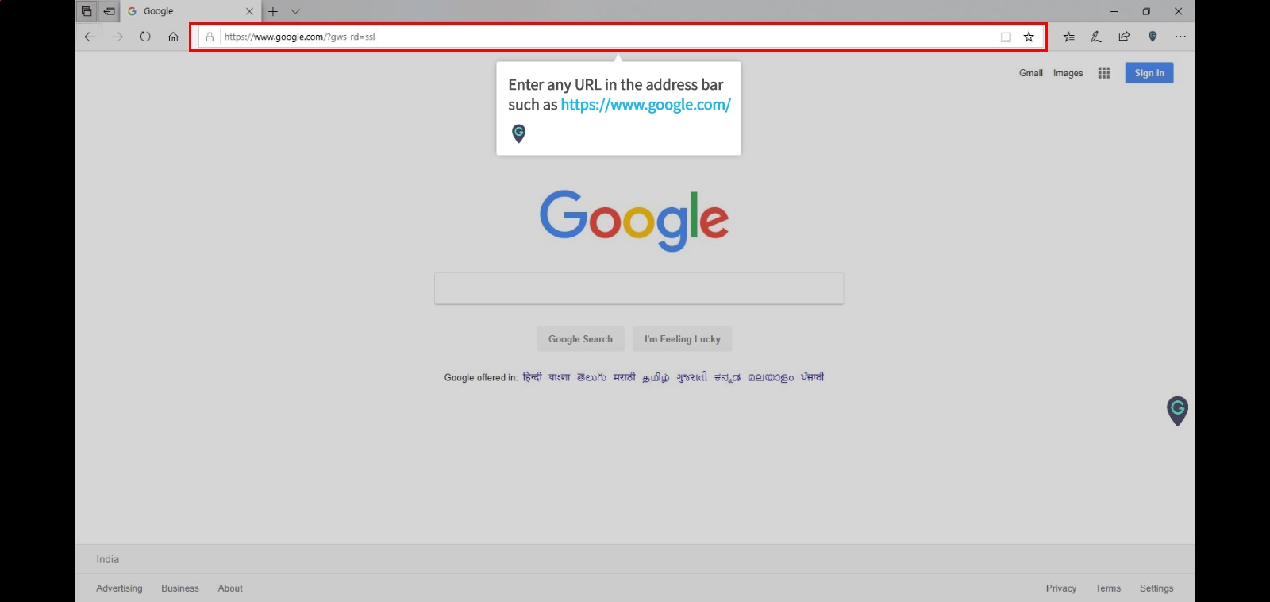Click the Google Search button
Image resolution: width=1270 pixels, height=602 pixels.
coord(580,339)
